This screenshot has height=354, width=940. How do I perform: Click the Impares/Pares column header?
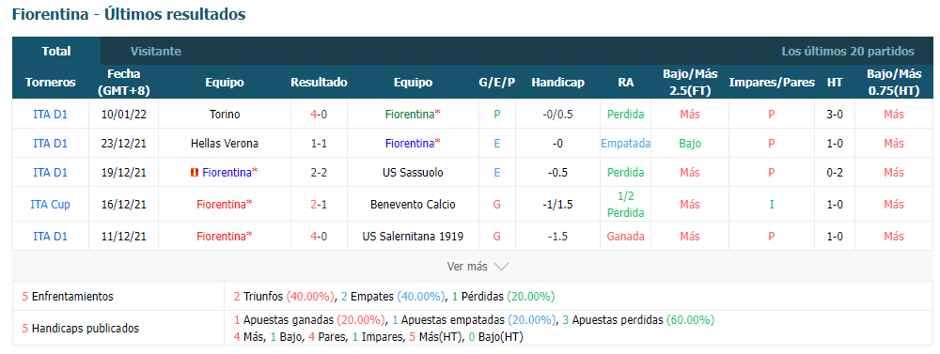pyautogui.click(x=772, y=83)
